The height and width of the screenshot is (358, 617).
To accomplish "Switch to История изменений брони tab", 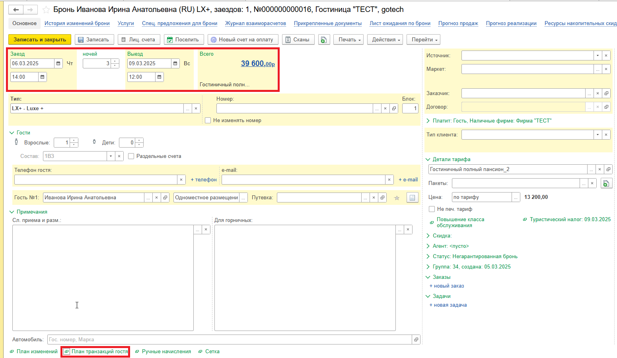I will coord(77,23).
